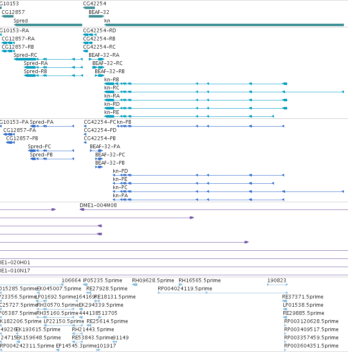The width and height of the screenshot is (348, 352).
Task: Select transcript CG12857-RB
Action: pos(8,51)
